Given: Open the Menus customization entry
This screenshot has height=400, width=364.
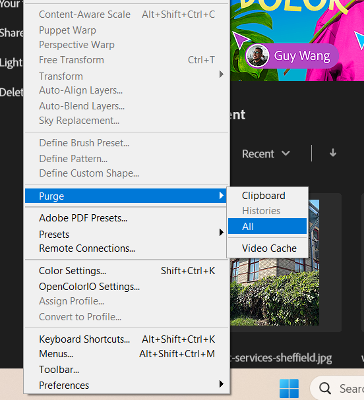Looking at the screenshot, I should 127,354.
